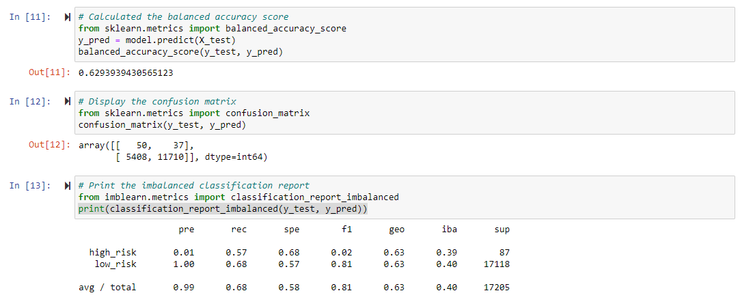The image size is (740, 306).
Task: Click the In [13] prompt label
Action: 29,185
